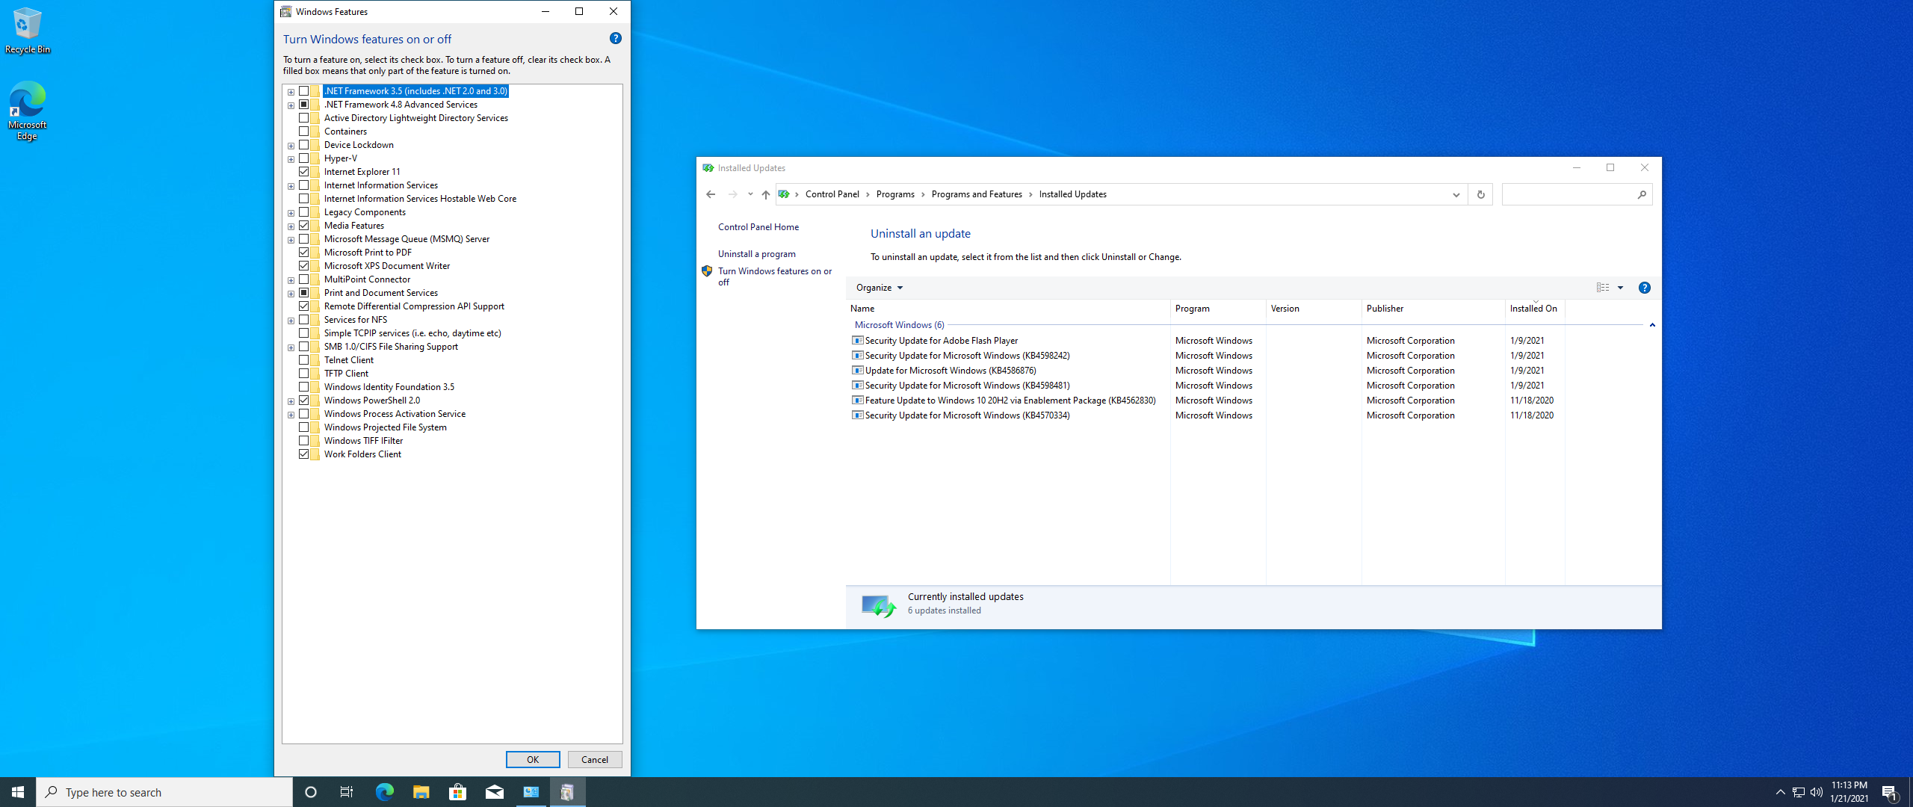The height and width of the screenshot is (807, 1913).
Task: Open the Microsoft Edge desktop shortcut
Action: click(28, 111)
